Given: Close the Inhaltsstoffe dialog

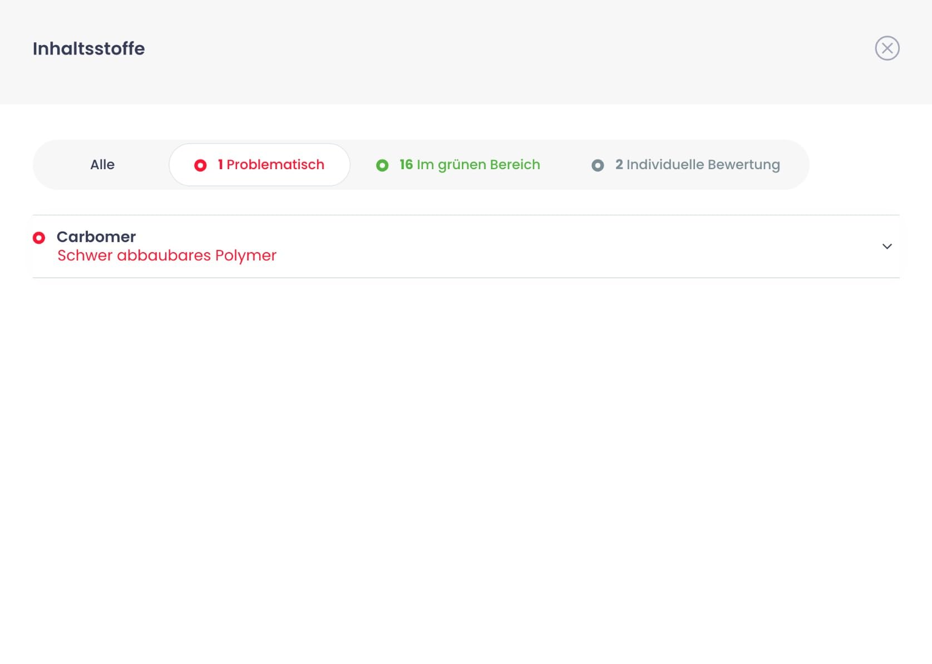Looking at the screenshot, I should click(887, 48).
